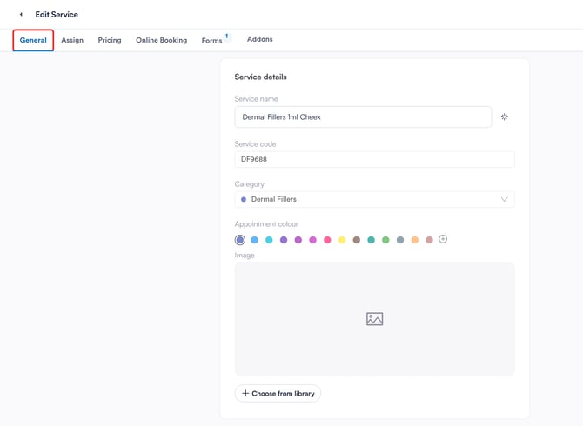Open the Online Booking tab

point(161,40)
